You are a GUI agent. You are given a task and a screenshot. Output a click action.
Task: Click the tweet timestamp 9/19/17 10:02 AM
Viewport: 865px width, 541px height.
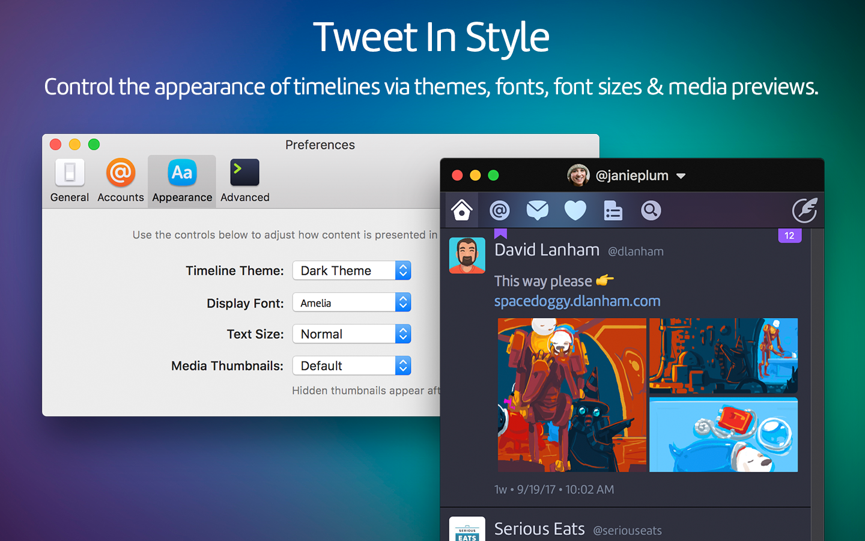(554, 489)
